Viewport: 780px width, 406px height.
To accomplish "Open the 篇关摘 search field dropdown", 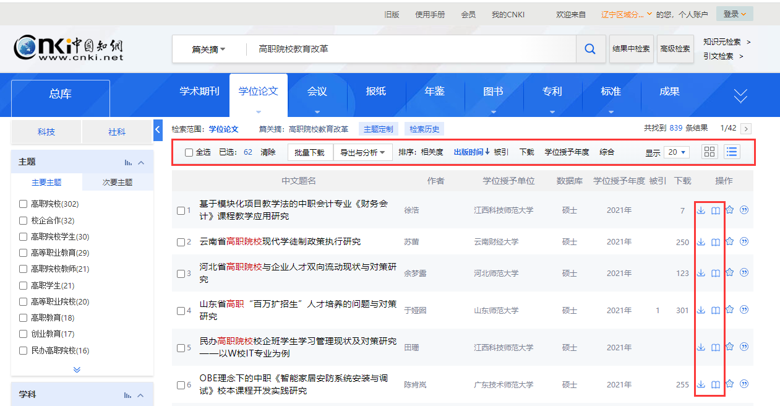I will (x=208, y=50).
